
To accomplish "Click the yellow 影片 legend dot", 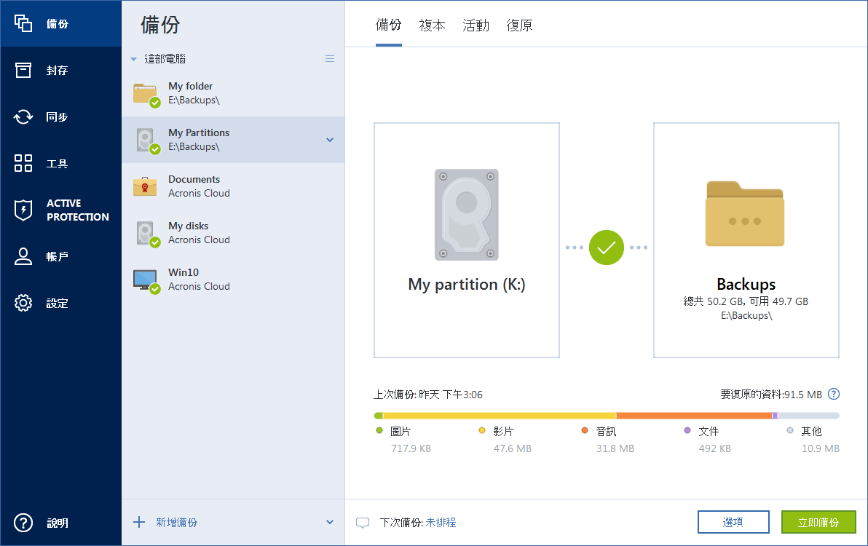I will (x=481, y=430).
